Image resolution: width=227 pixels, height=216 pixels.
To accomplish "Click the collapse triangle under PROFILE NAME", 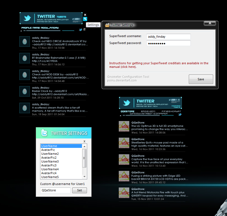I will click(x=21, y=31).
